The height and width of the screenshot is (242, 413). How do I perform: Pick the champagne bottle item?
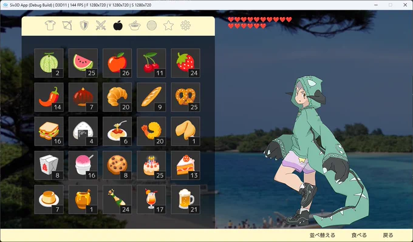117,200
